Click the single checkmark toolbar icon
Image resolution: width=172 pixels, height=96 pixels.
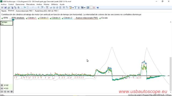click(51, 7)
